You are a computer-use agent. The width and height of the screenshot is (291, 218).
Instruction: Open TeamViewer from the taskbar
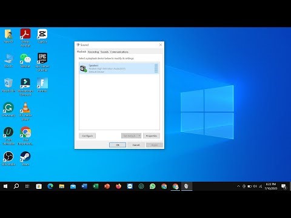click(x=130, y=186)
